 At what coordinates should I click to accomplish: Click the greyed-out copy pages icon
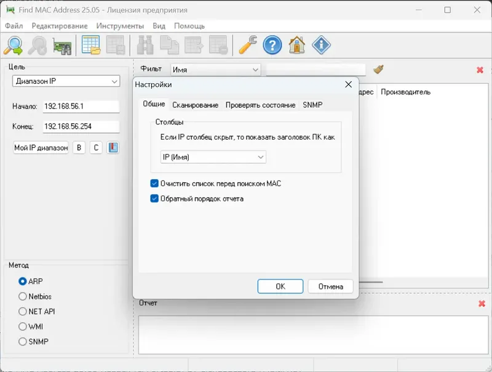point(170,45)
